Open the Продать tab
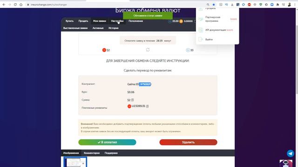 pyautogui.click(x=83, y=21)
